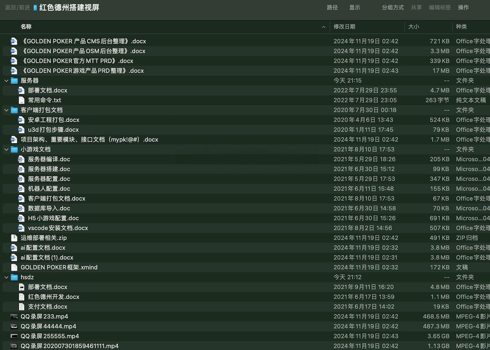The height and width of the screenshot is (350, 490).
Task: Click the 返回/前进 navigation control
Action: click(17, 7)
